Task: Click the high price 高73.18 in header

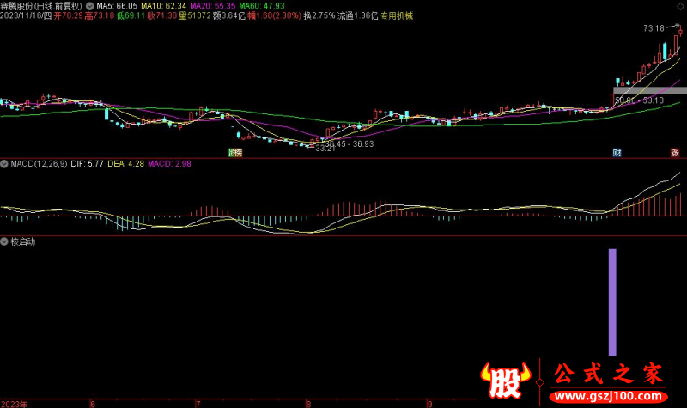Action: 100,15
